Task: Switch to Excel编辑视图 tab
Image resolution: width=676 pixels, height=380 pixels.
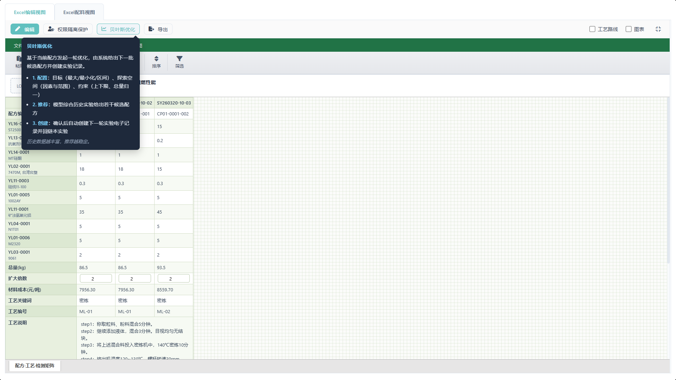Action: pyautogui.click(x=30, y=12)
